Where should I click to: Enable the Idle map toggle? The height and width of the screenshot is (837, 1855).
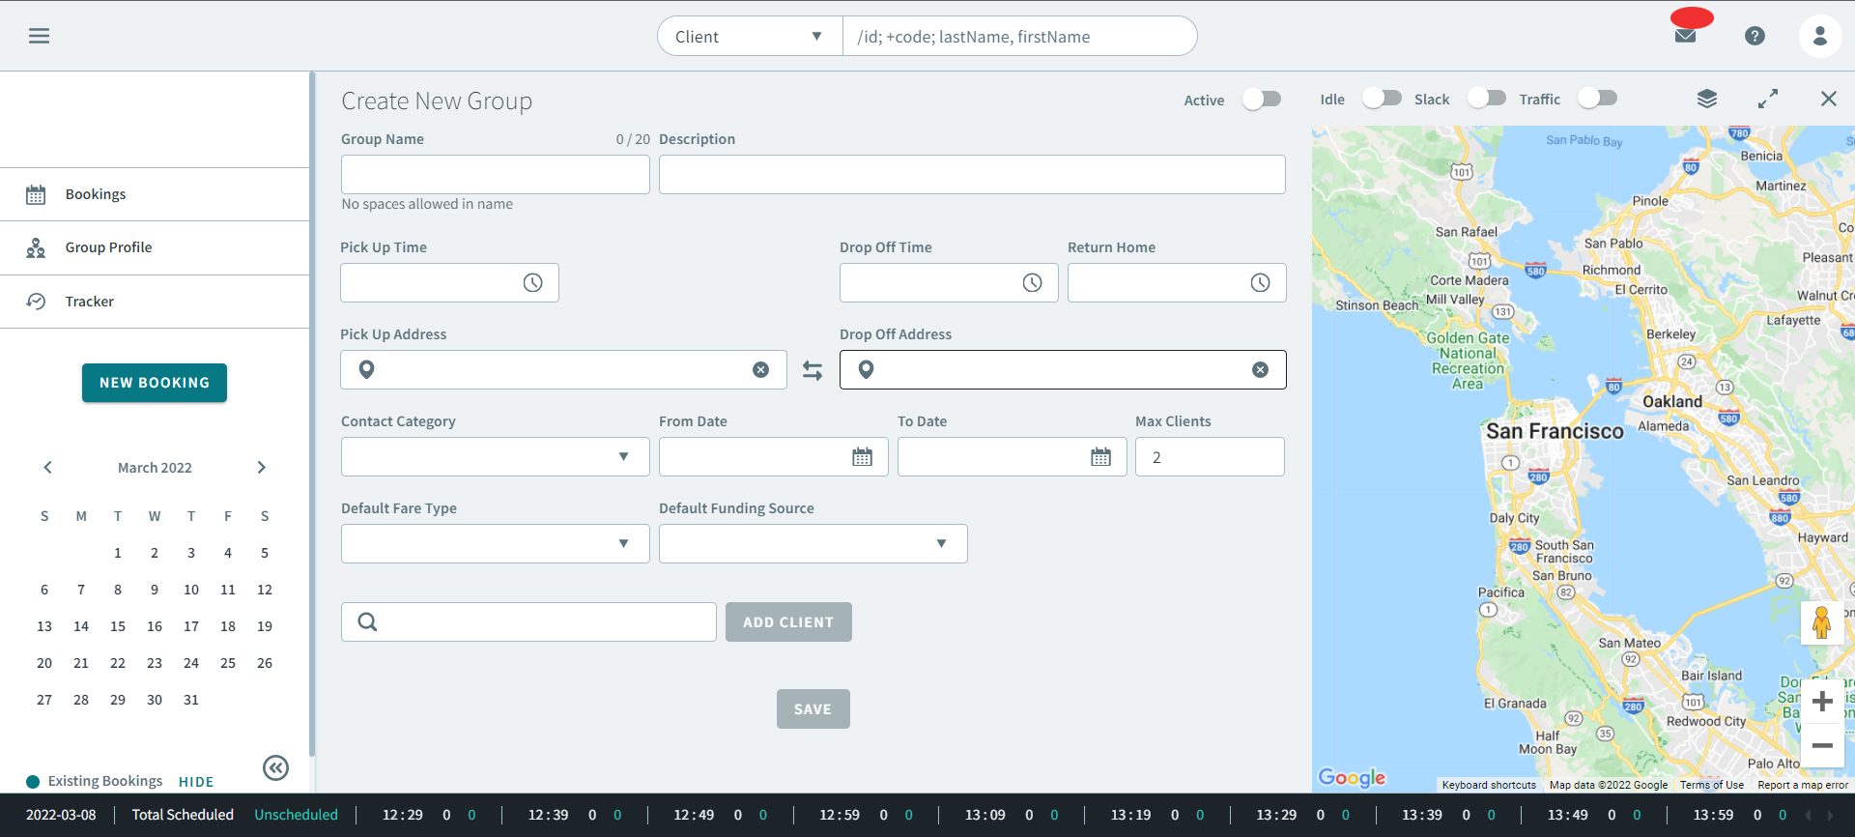pyautogui.click(x=1382, y=99)
